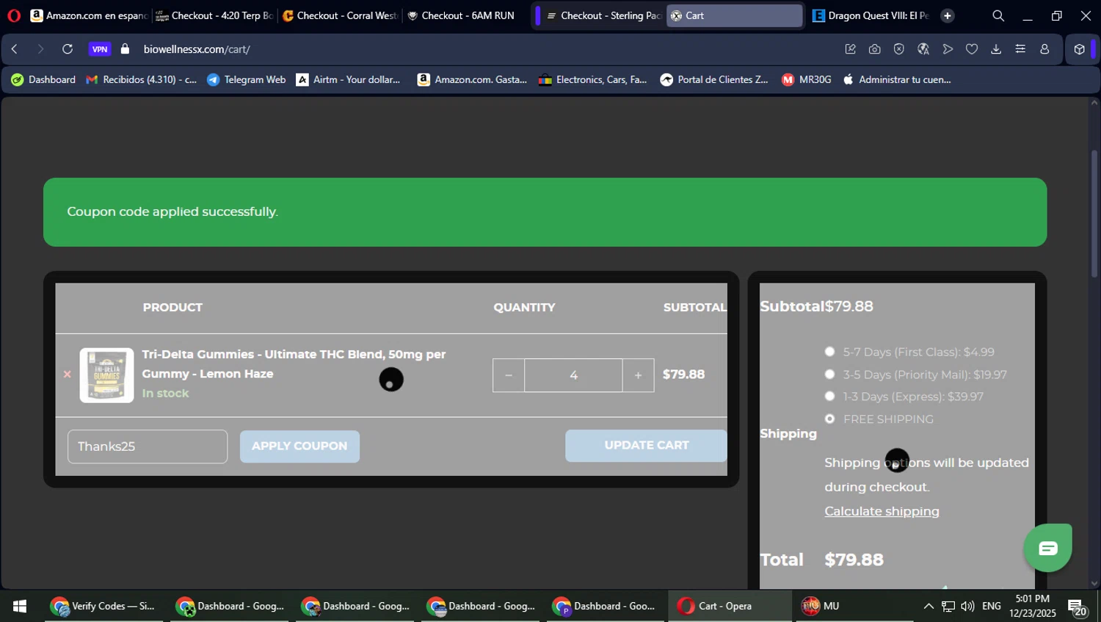Open Tri-Delta Gummies product link

[294, 364]
